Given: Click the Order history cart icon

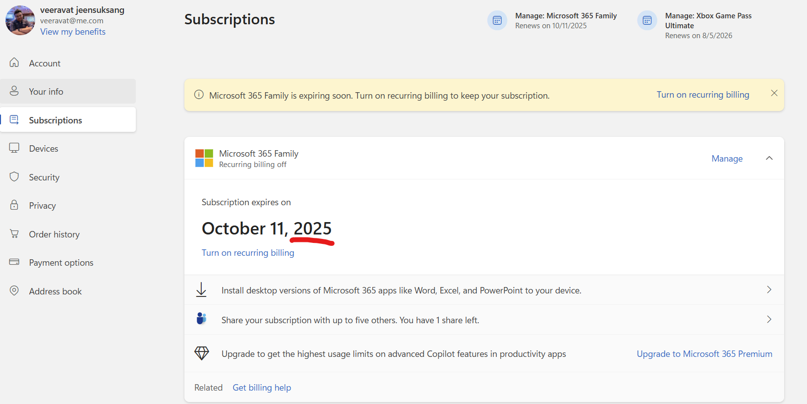Looking at the screenshot, I should point(14,234).
